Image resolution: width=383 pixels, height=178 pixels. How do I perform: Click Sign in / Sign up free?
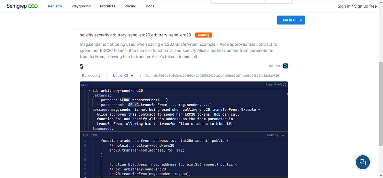coord(357,6)
